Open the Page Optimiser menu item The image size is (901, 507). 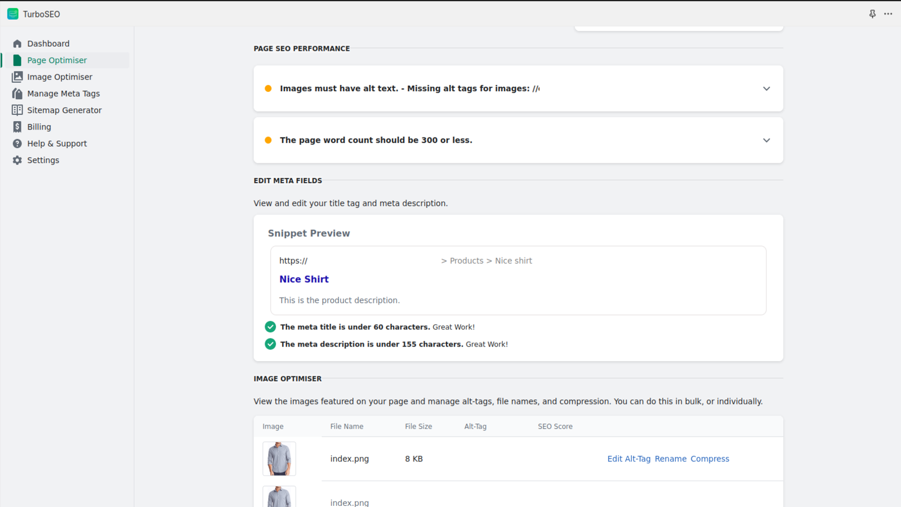click(57, 60)
